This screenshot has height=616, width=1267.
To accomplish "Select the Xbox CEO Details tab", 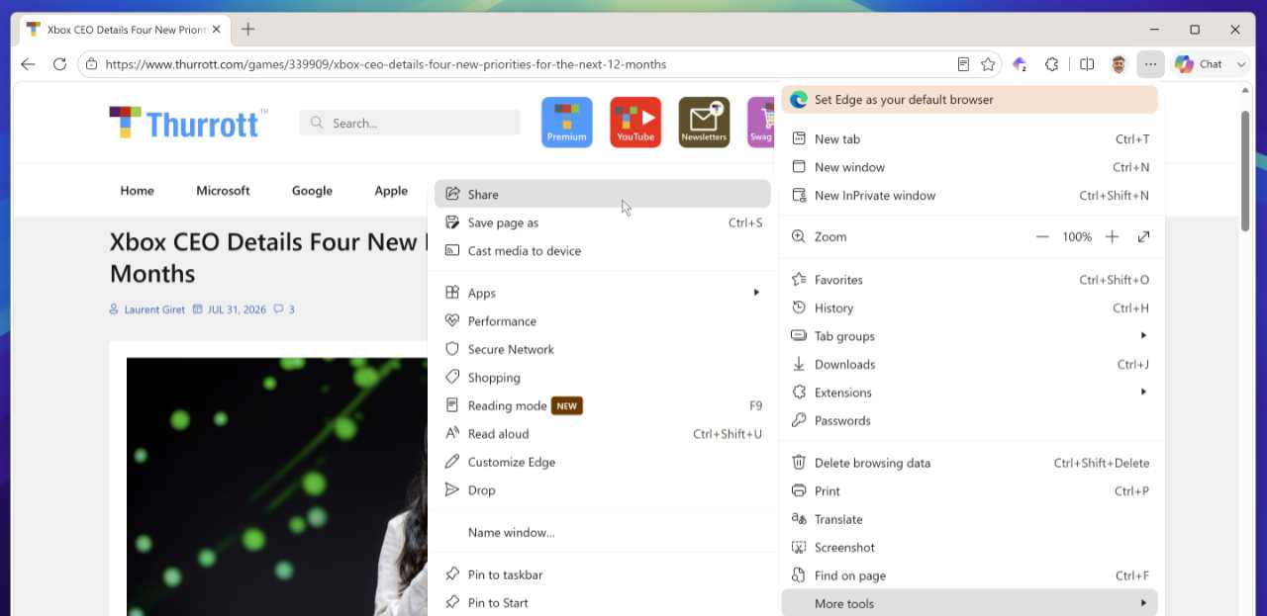I will (x=126, y=30).
